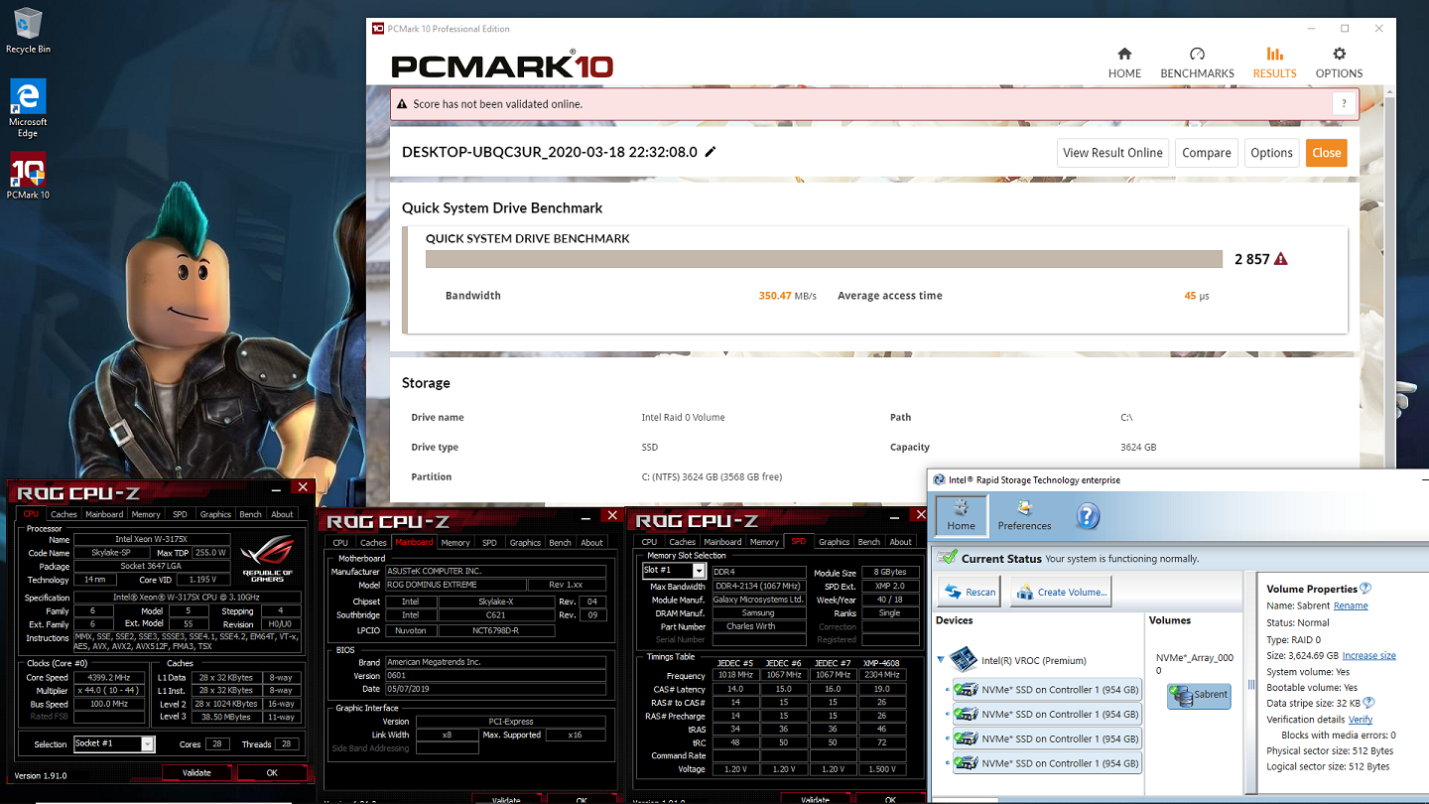
Task: Click the NVMe*_Array_0000 array label
Action: click(1195, 664)
